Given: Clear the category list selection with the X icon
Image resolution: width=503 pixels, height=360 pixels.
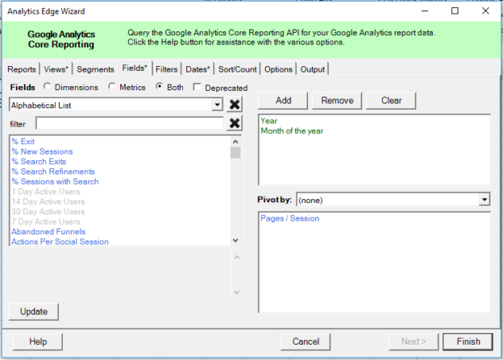Looking at the screenshot, I should tap(235, 105).
